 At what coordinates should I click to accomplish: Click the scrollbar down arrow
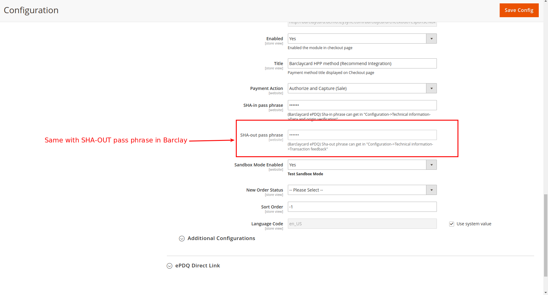click(546, 293)
